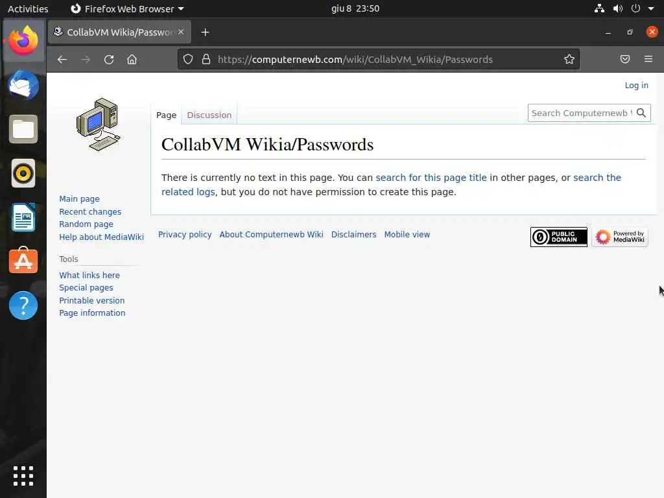Screen dimensions: 664x498
Task: Open network status icon in top bar
Action: pos(599,8)
